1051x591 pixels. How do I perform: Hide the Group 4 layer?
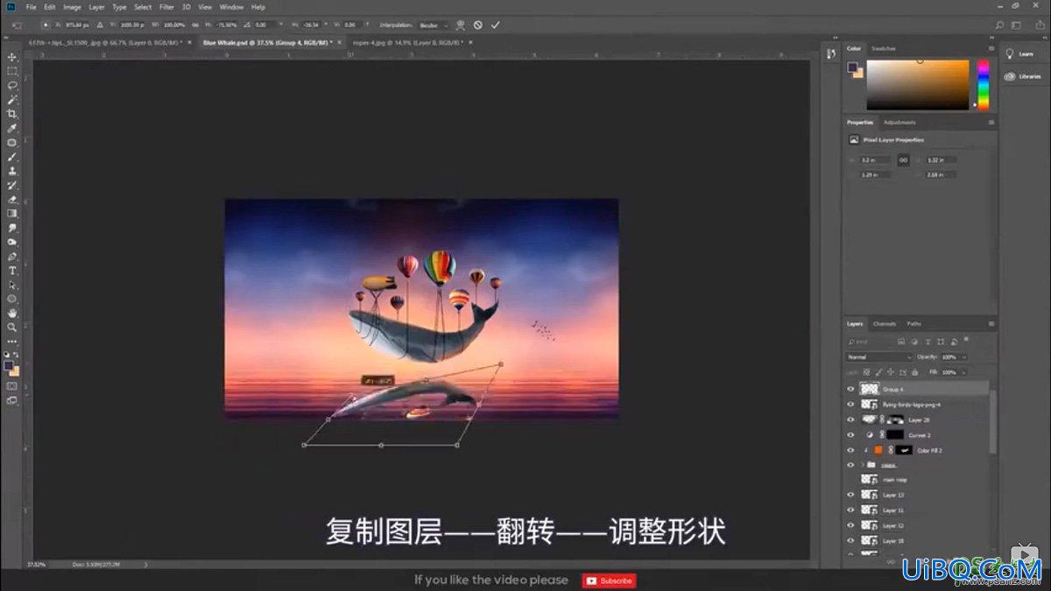click(x=850, y=389)
